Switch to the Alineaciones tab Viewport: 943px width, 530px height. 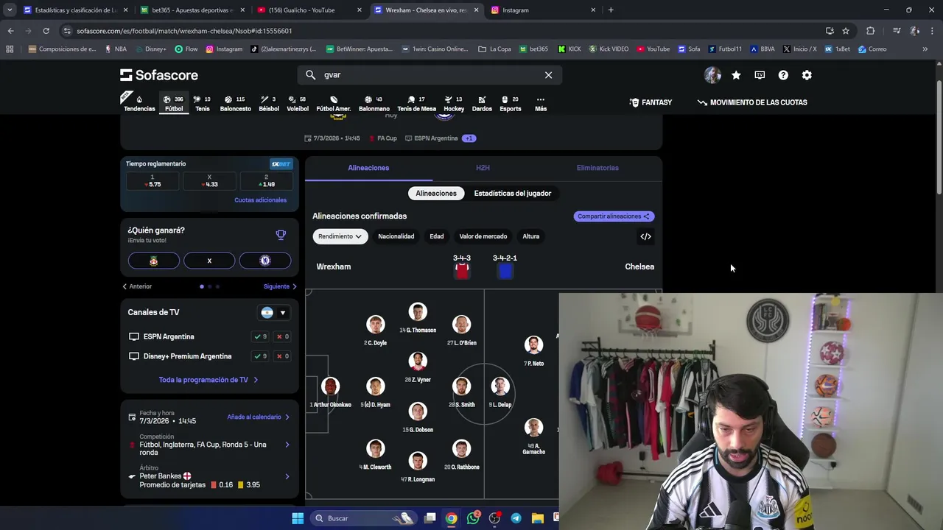[x=368, y=168]
